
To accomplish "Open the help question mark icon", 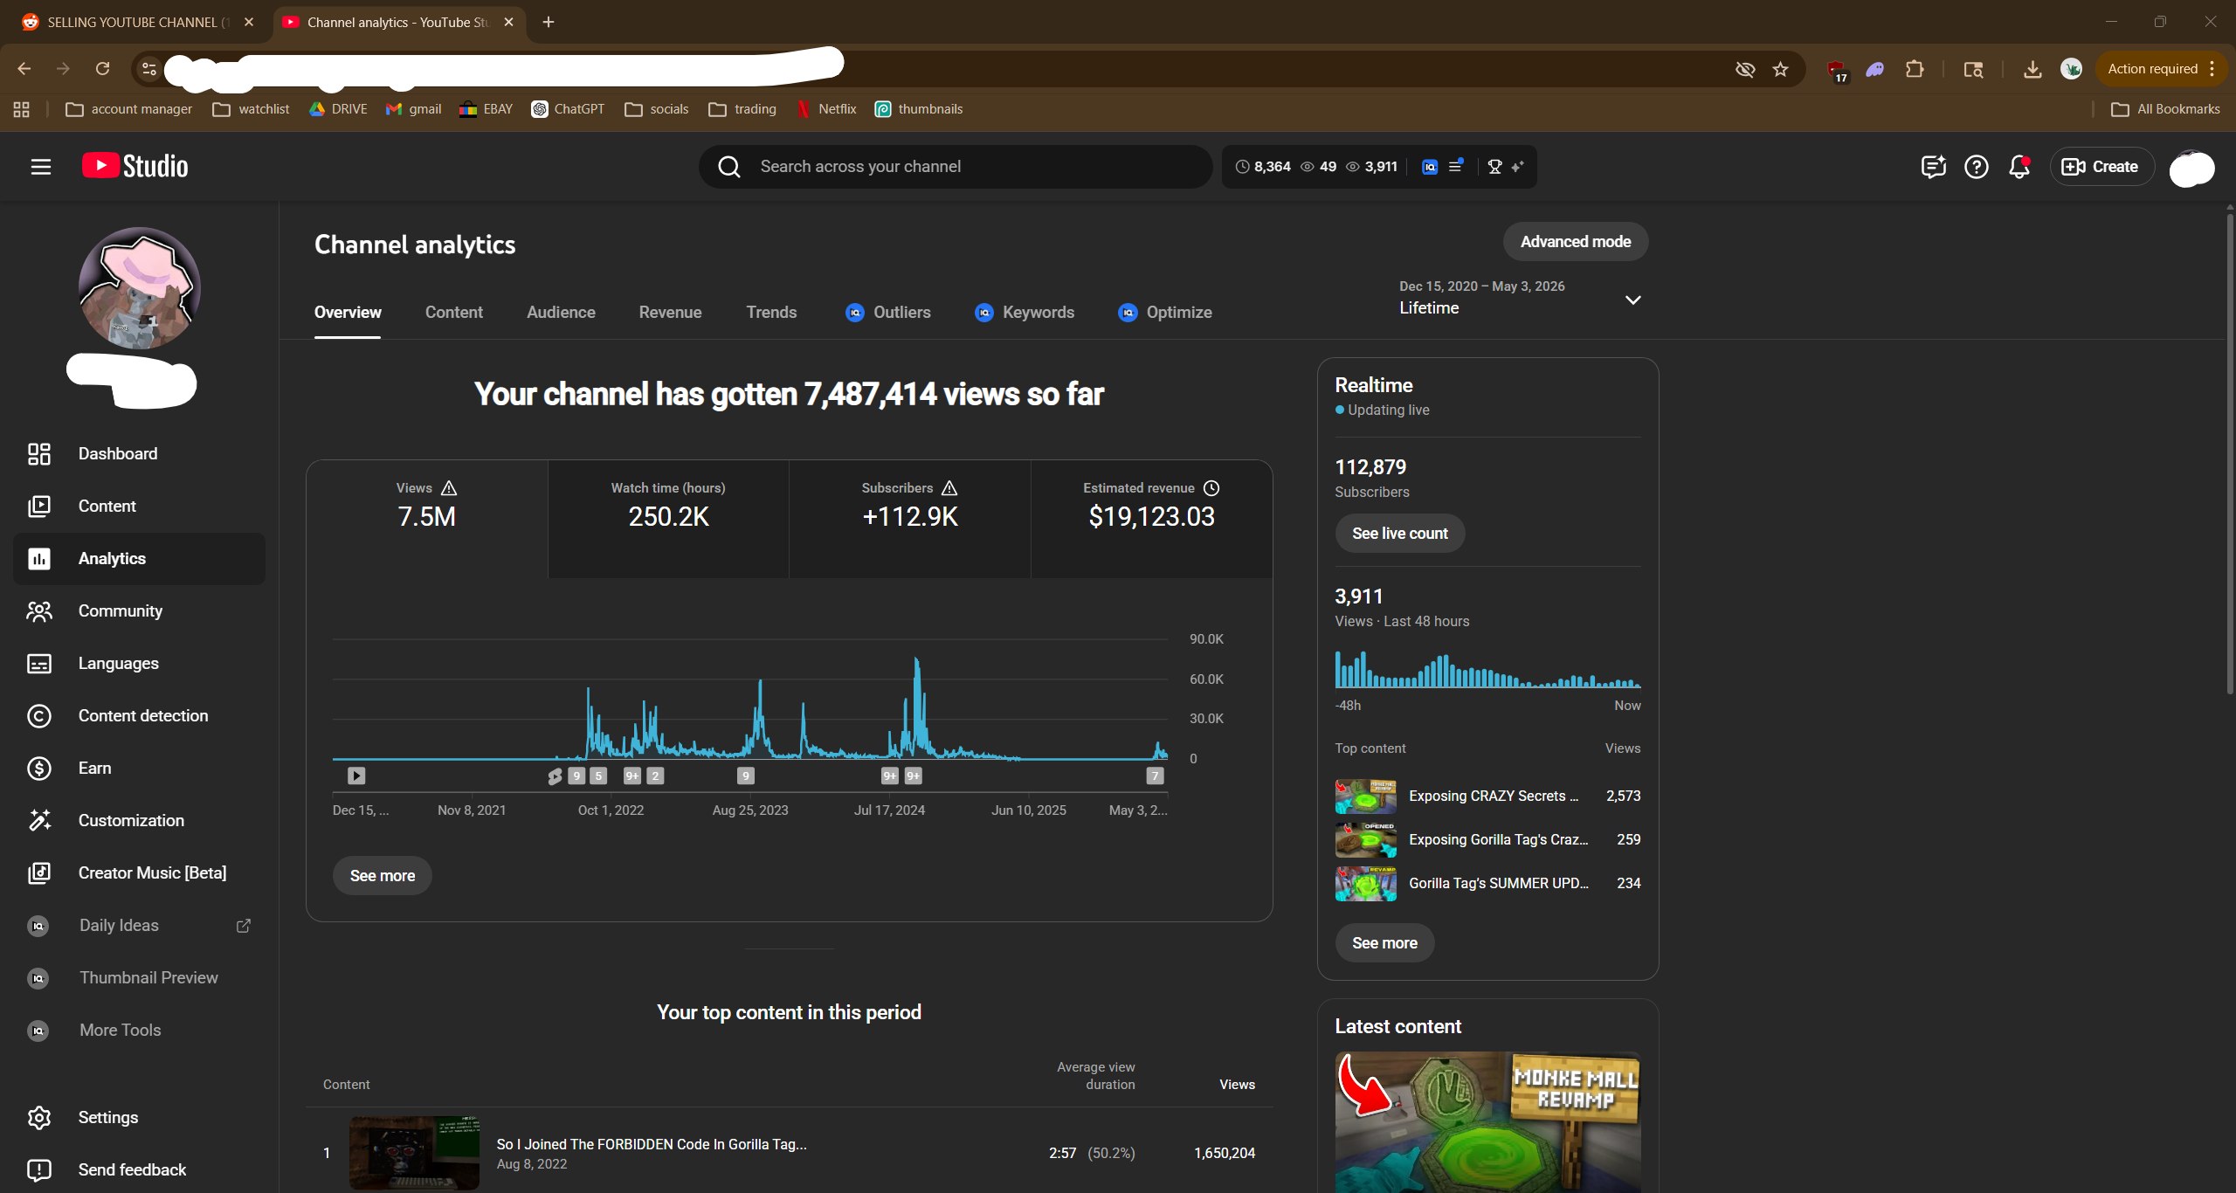I will [x=1976, y=167].
